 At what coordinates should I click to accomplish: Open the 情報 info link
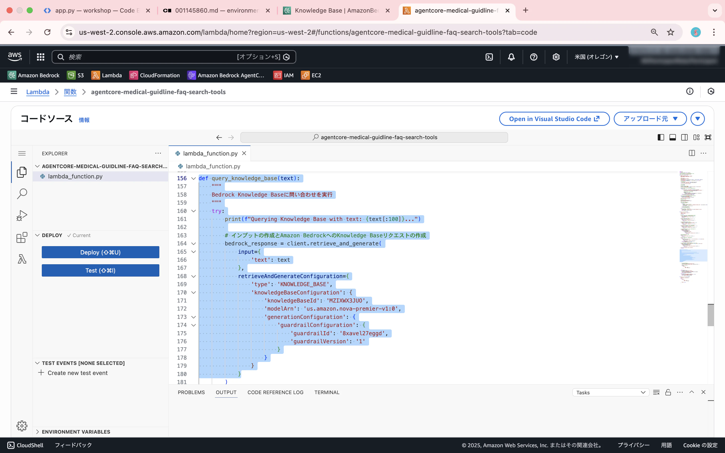tap(84, 120)
